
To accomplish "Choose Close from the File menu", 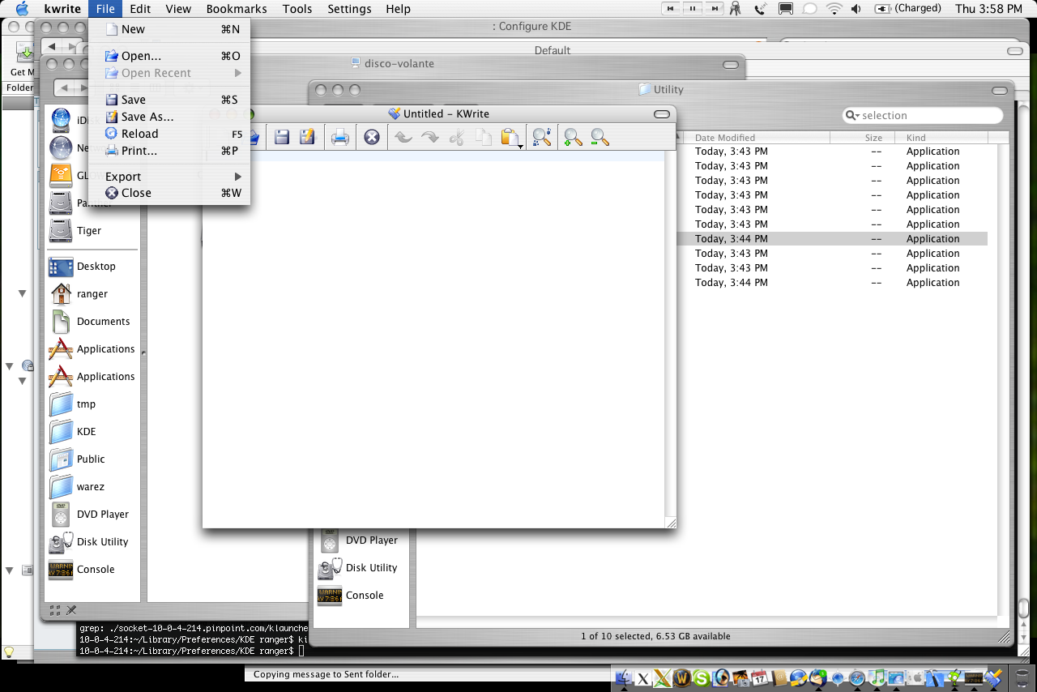I will click(169, 193).
